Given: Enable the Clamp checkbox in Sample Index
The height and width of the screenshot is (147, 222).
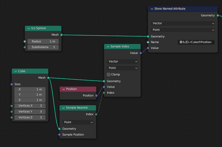Looking at the screenshot, I should 108,75.
